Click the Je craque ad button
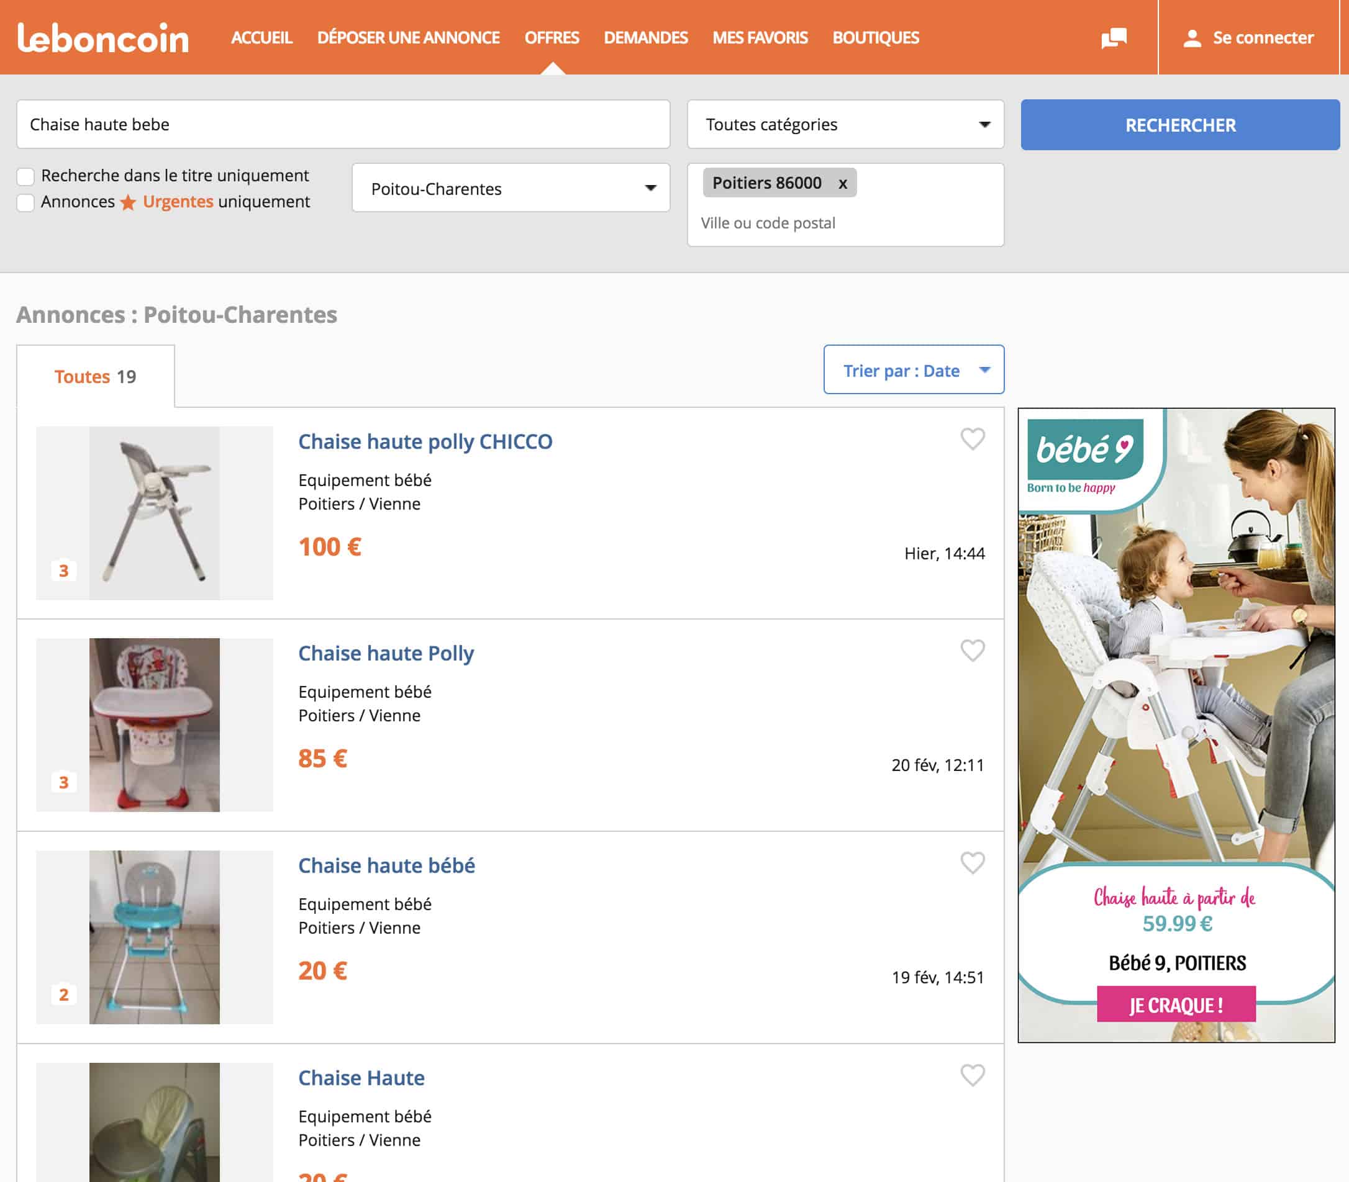The image size is (1349, 1182). (x=1176, y=1004)
